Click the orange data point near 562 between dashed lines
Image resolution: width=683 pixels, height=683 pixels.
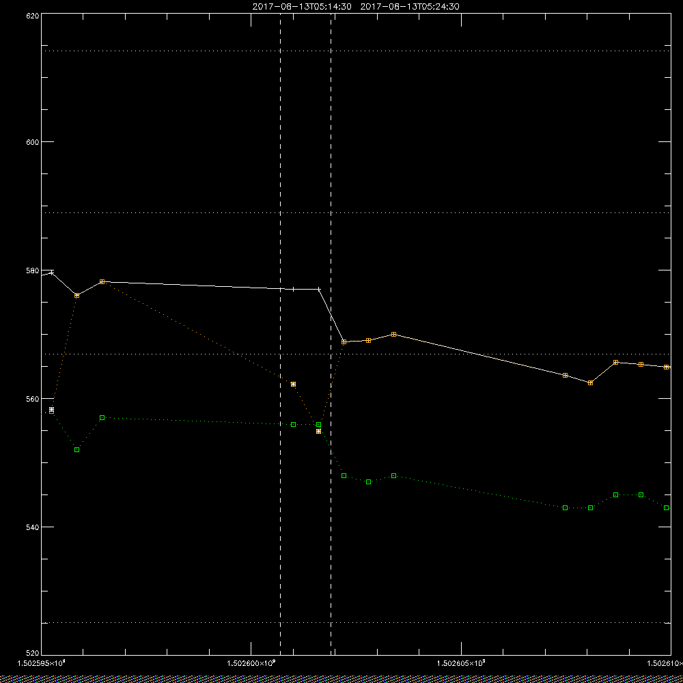coord(293,384)
